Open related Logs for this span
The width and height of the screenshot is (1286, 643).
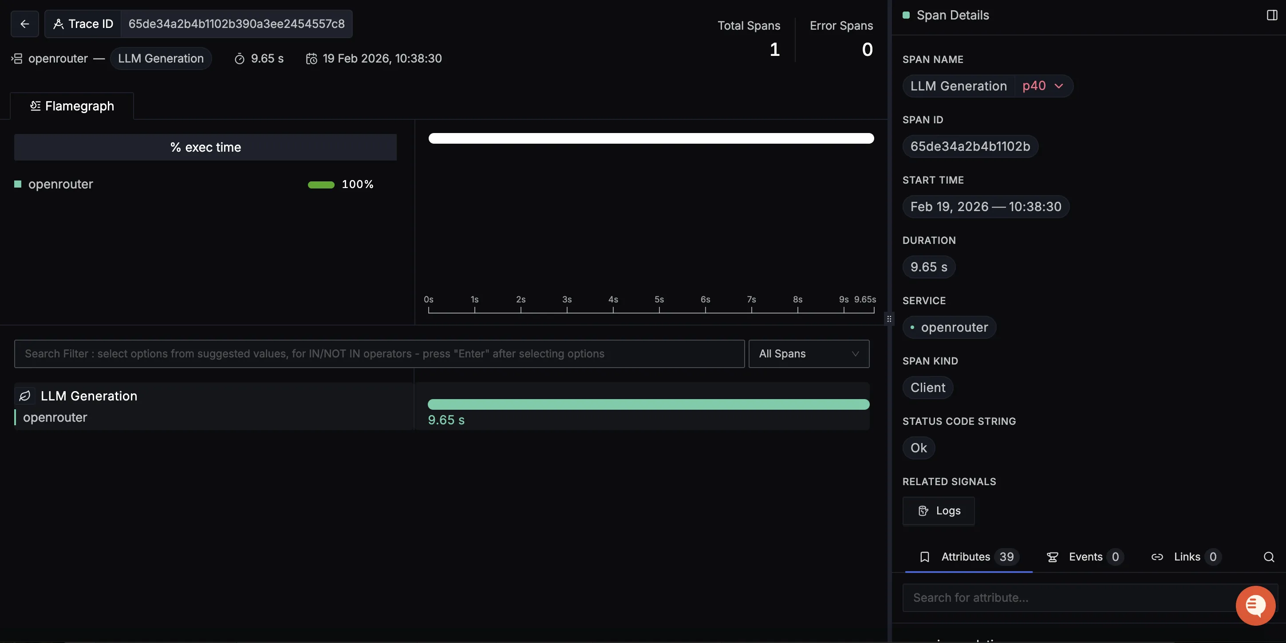click(938, 510)
